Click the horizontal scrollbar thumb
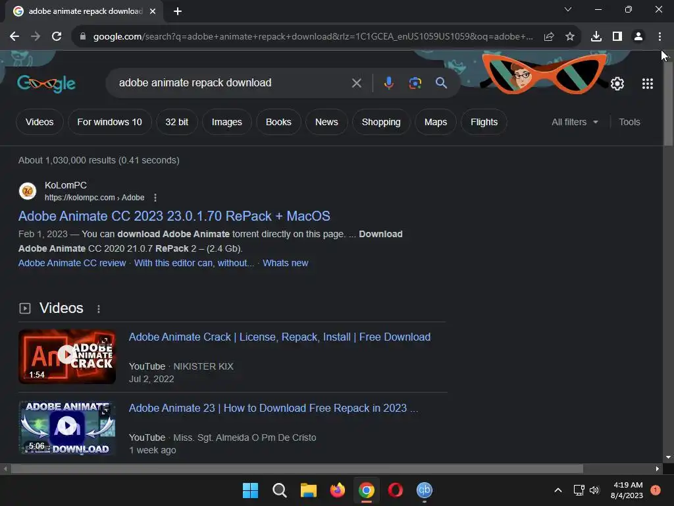This screenshot has width=674, height=506. point(297,468)
